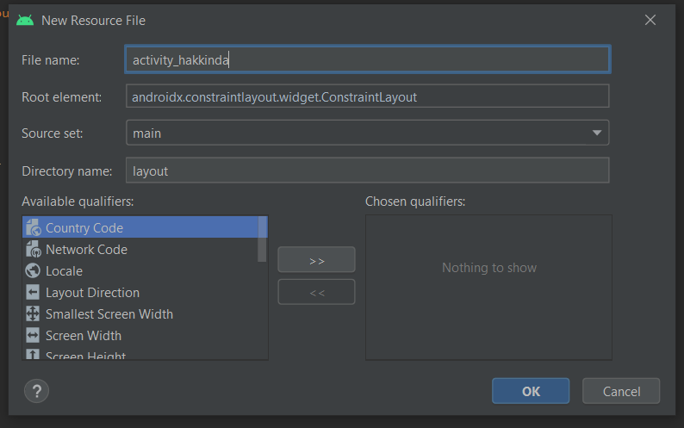
Task: Click the Layout Direction arrow icon
Action: point(33,293)
